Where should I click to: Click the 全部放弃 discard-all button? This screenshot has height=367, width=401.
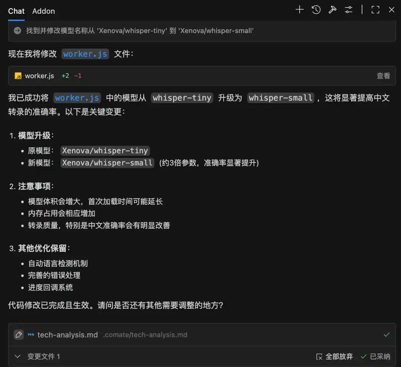[339, 356]
